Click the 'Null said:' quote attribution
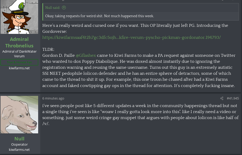Image resolution: width=242 pixels, height=155 pixels. [53, 8]
